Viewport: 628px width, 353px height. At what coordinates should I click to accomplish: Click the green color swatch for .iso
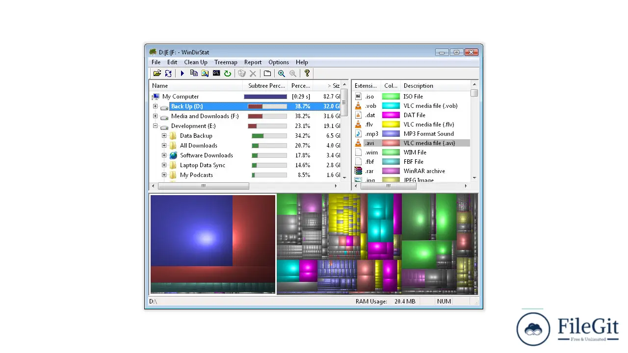click(391, 97)
